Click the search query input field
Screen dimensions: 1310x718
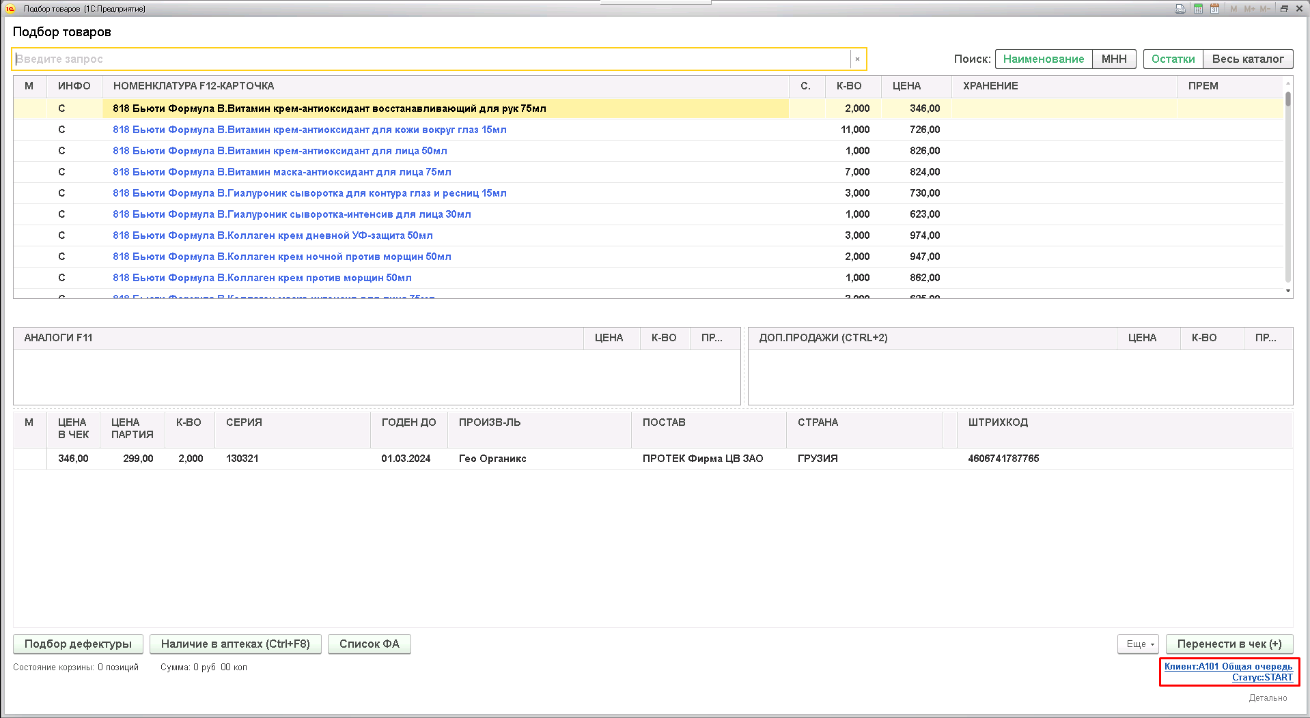click(430, 59)
